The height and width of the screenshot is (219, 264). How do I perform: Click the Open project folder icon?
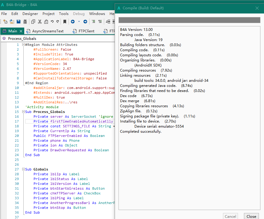(x=12, y=22)
